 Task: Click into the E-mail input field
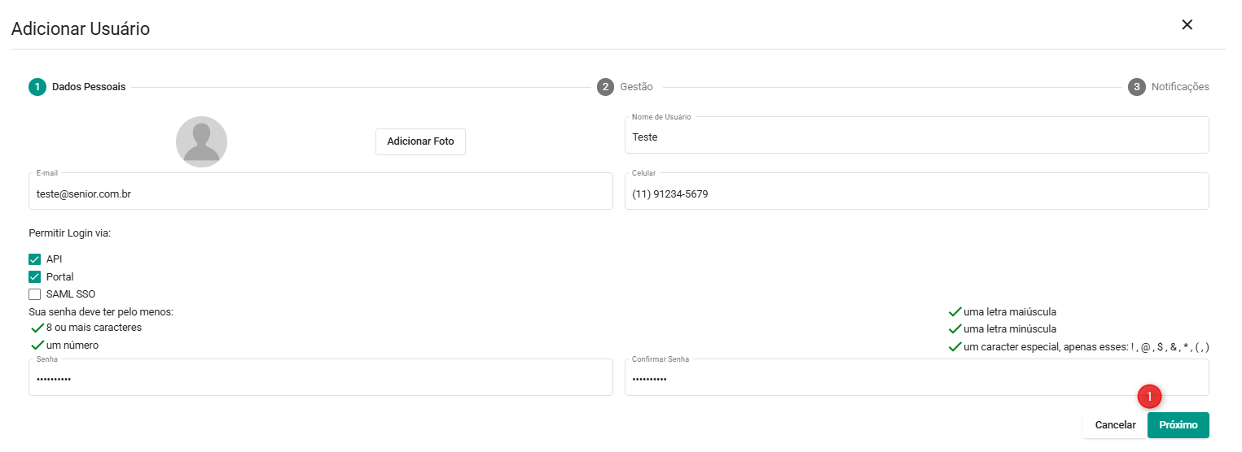(320, 193)
